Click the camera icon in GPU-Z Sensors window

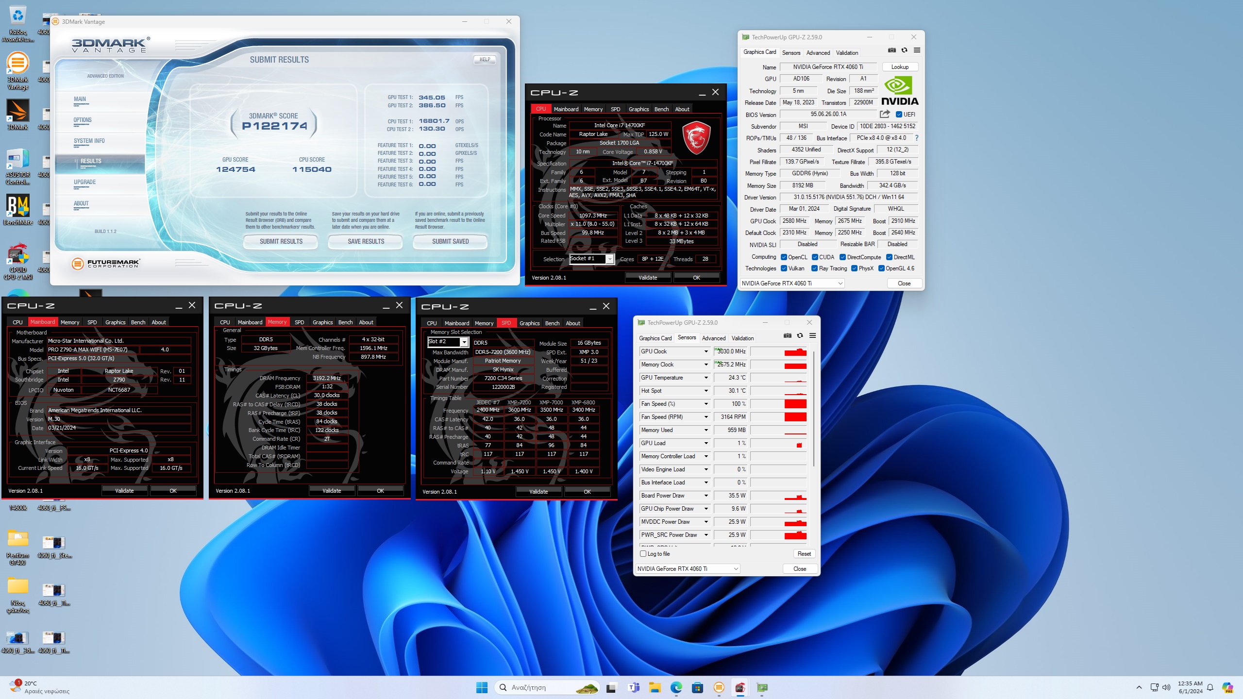(788, 336)
